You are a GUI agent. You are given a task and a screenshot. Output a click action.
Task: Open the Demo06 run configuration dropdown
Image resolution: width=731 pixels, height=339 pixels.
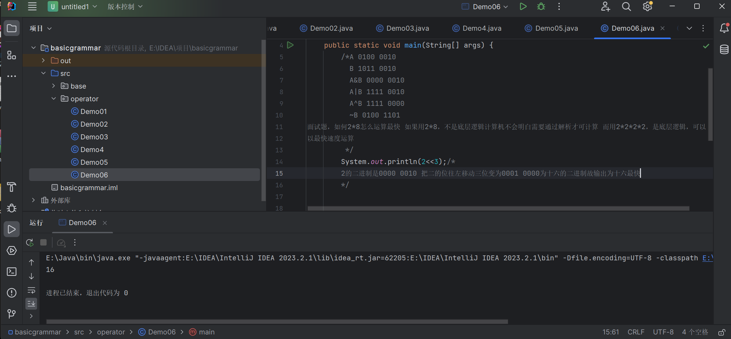485,7
